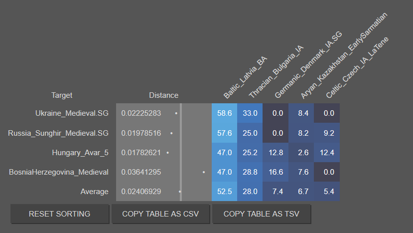The width and height of the screenshot is (413, 233).
Task: Click COPY TABLE AS CSV button
Action: [160, 214]
